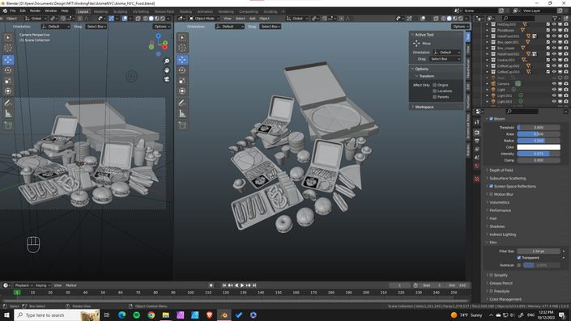This screenshot has height=321, width=571.
Task: Open the Keying popover in the timeline
Action: click(43, 285)
